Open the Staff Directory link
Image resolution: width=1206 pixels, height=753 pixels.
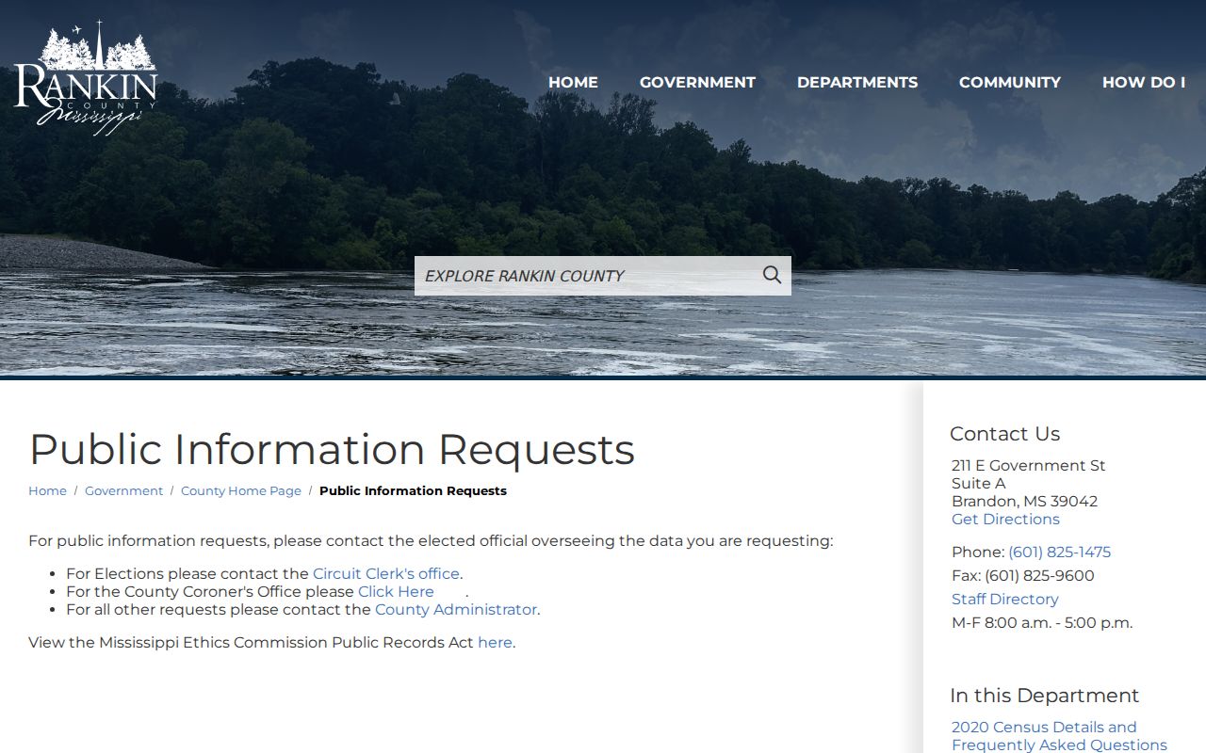click(x=1004, y=599)
